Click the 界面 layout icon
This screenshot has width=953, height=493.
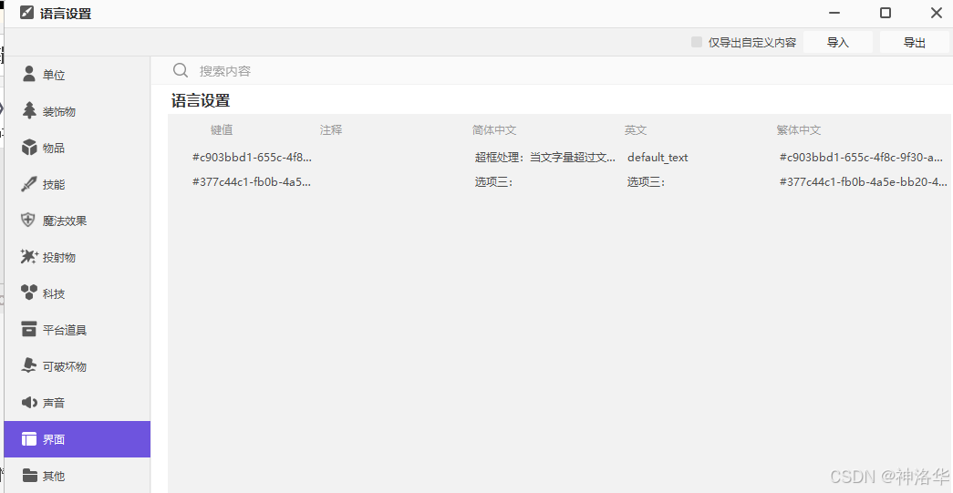point(28,439)
